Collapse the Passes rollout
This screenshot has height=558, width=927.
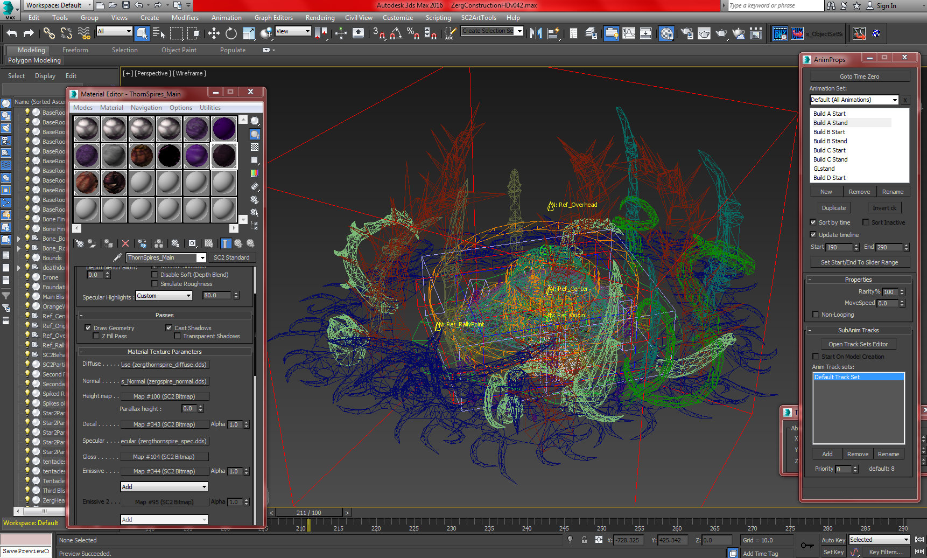click(164, 315)
